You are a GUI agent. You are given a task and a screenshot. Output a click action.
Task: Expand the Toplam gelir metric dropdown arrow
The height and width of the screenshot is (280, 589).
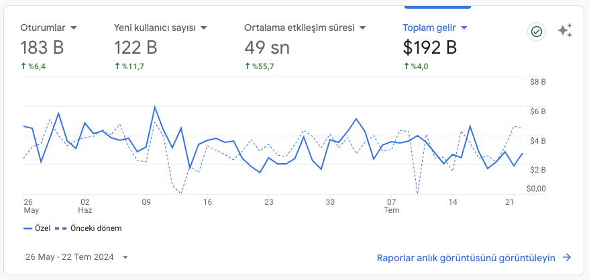(464, 28)
